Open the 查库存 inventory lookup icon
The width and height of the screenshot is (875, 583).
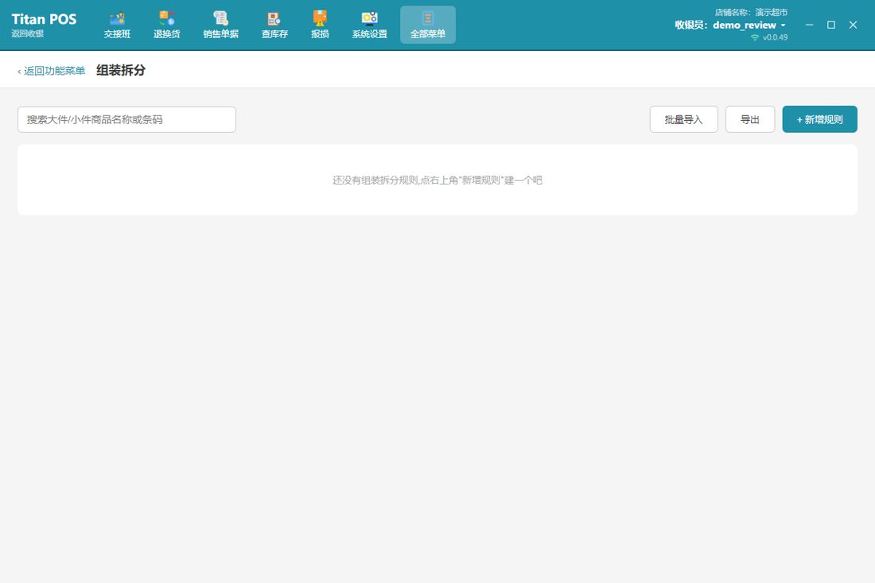274,25
